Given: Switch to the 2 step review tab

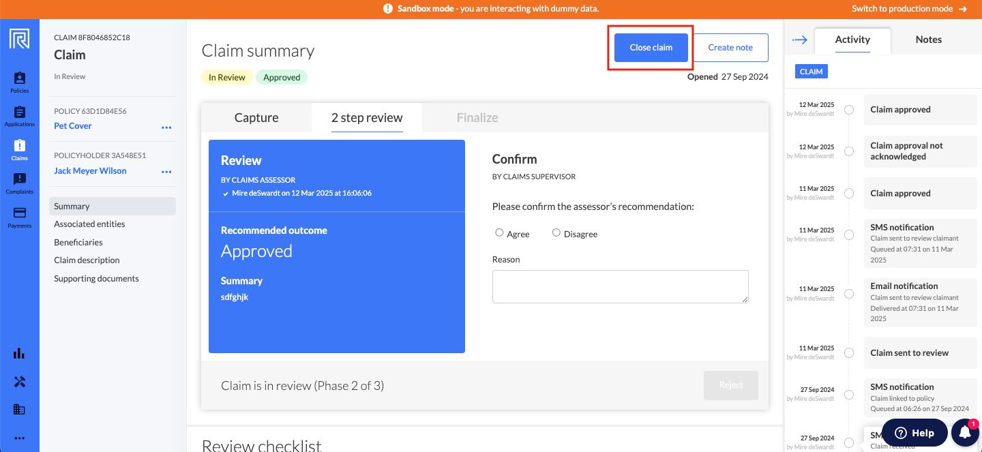Looking at the screenshot, I should click(x=367, y=117).
